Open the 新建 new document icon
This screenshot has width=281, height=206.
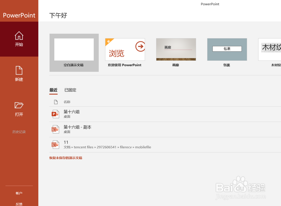click(x=19, y=70)
